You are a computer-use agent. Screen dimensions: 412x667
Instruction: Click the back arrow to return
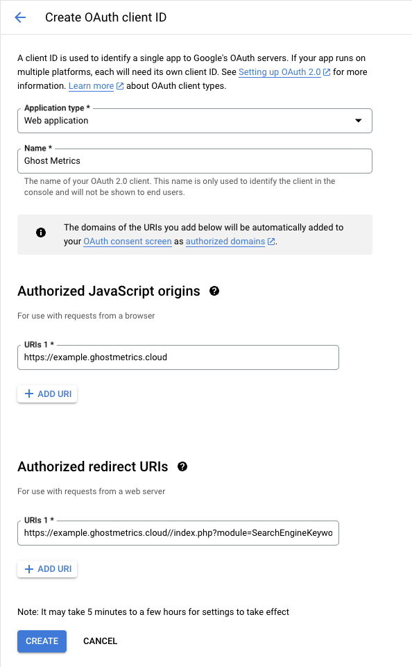click(20, 17)
